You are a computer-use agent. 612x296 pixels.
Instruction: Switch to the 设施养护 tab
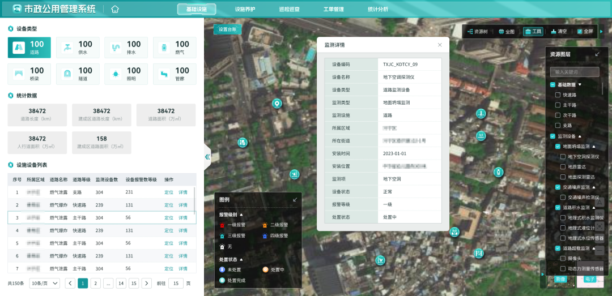point(245,10)
